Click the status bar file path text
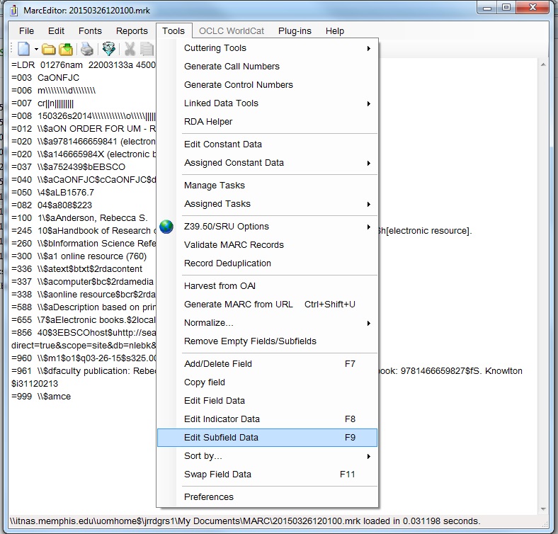 tap(245, 521)
